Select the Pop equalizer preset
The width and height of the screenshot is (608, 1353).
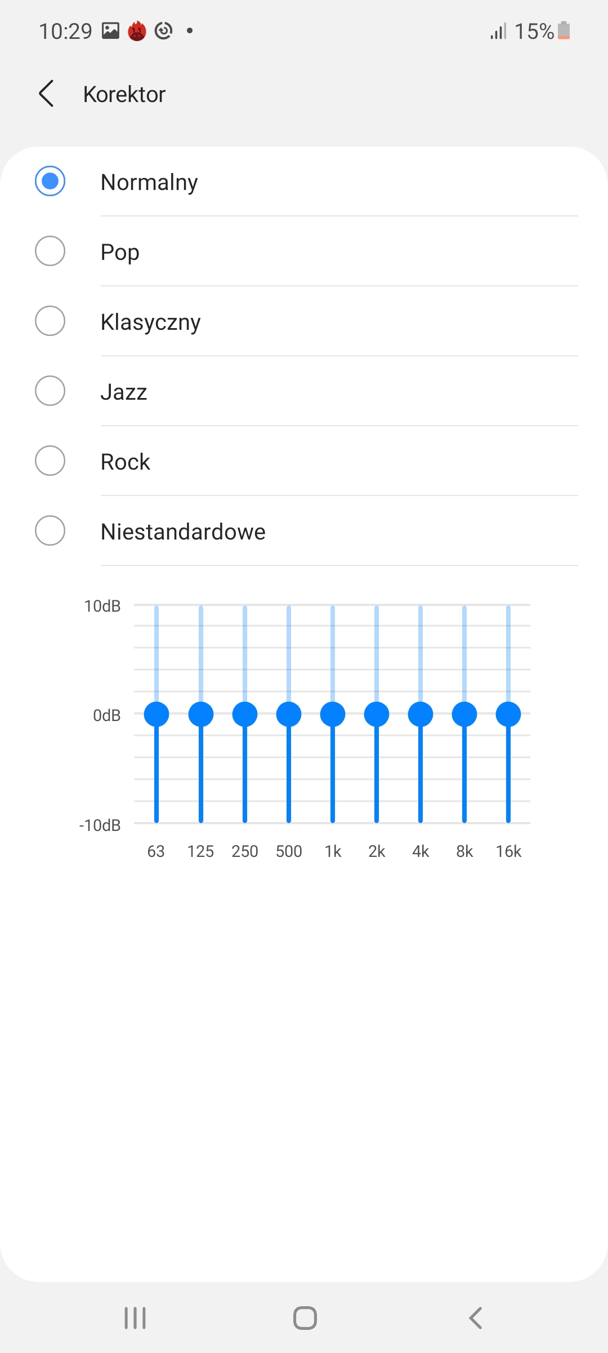(x=50, y=251)
